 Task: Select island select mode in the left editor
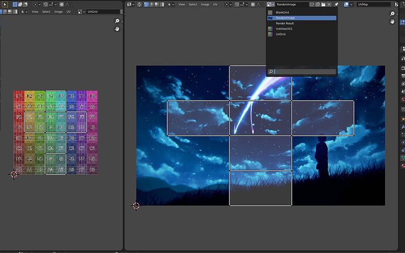(15, 12)
